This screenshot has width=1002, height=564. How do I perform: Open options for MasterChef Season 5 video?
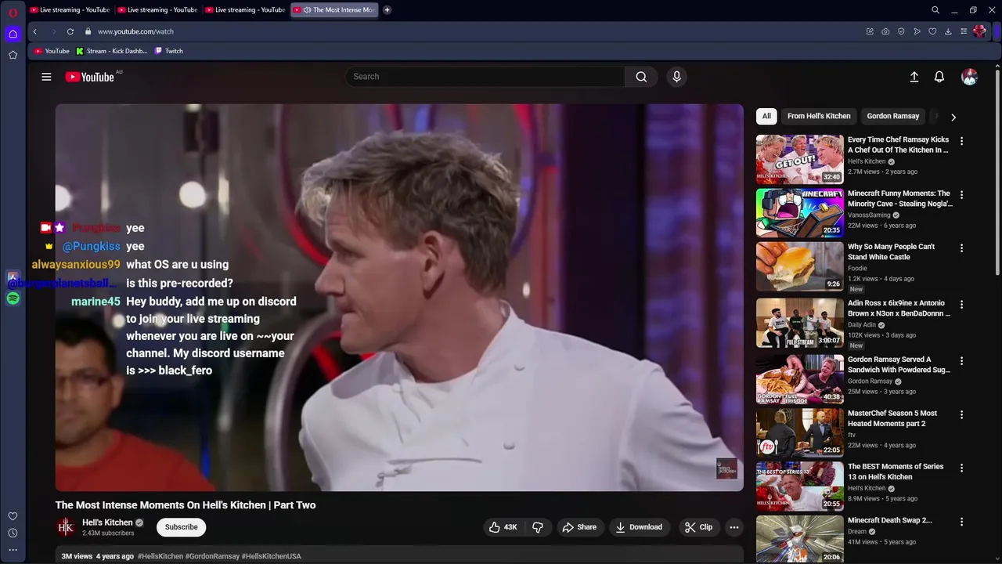point(961,414)
